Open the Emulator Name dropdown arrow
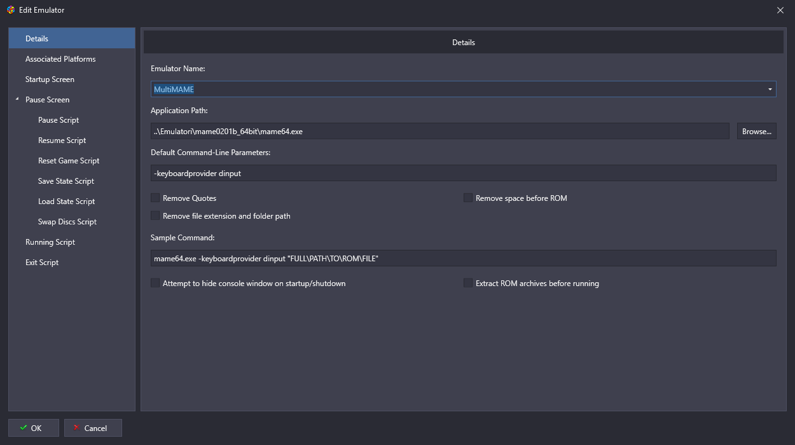 (x=770, y=89)
